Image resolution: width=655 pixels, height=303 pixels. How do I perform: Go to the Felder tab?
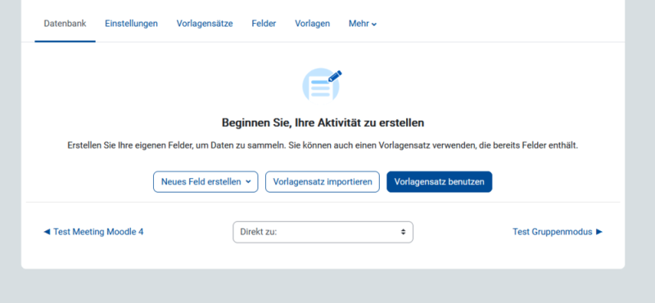[x=264, y=24]
